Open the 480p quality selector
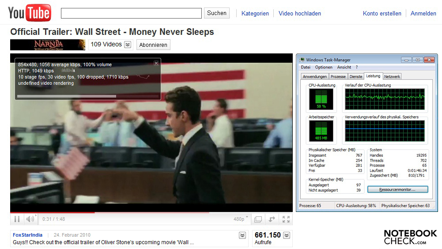 pyautogui.click(x=241, y=219)
